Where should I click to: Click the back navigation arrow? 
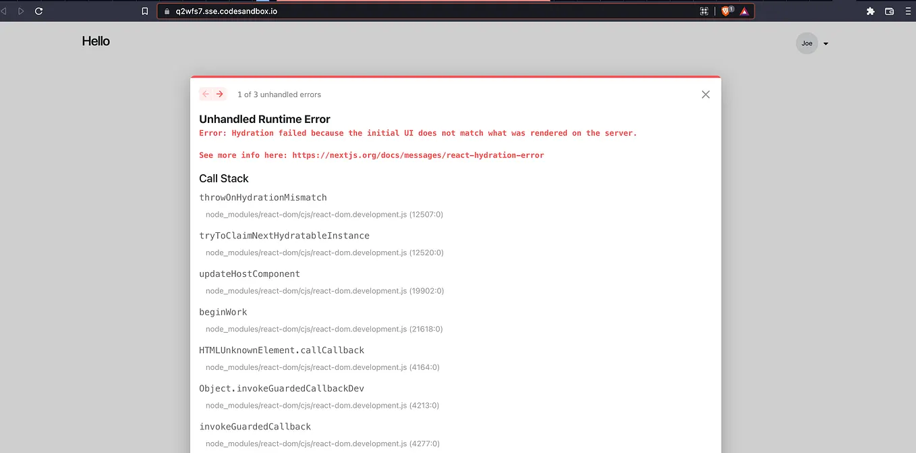[x=5, y=10]
